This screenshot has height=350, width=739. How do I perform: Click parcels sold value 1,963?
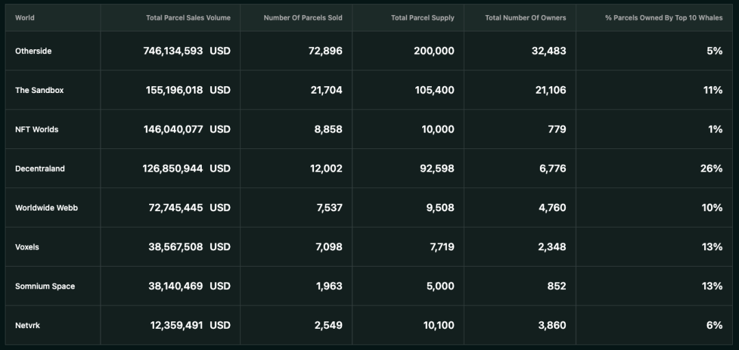330,286
